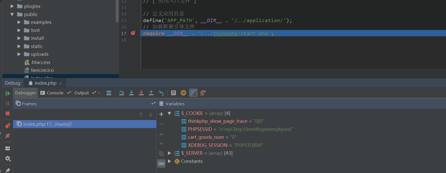
Task: Click Step Over icon
Action: coord(122,93)
